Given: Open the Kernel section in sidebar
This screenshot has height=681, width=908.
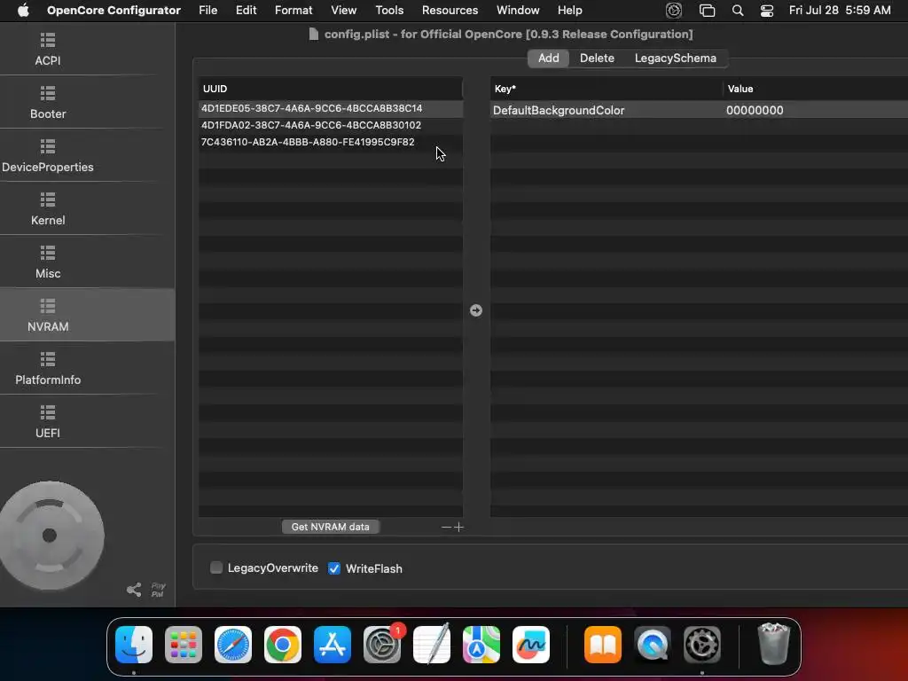Looking at the screenshot, I should [48, 208].
